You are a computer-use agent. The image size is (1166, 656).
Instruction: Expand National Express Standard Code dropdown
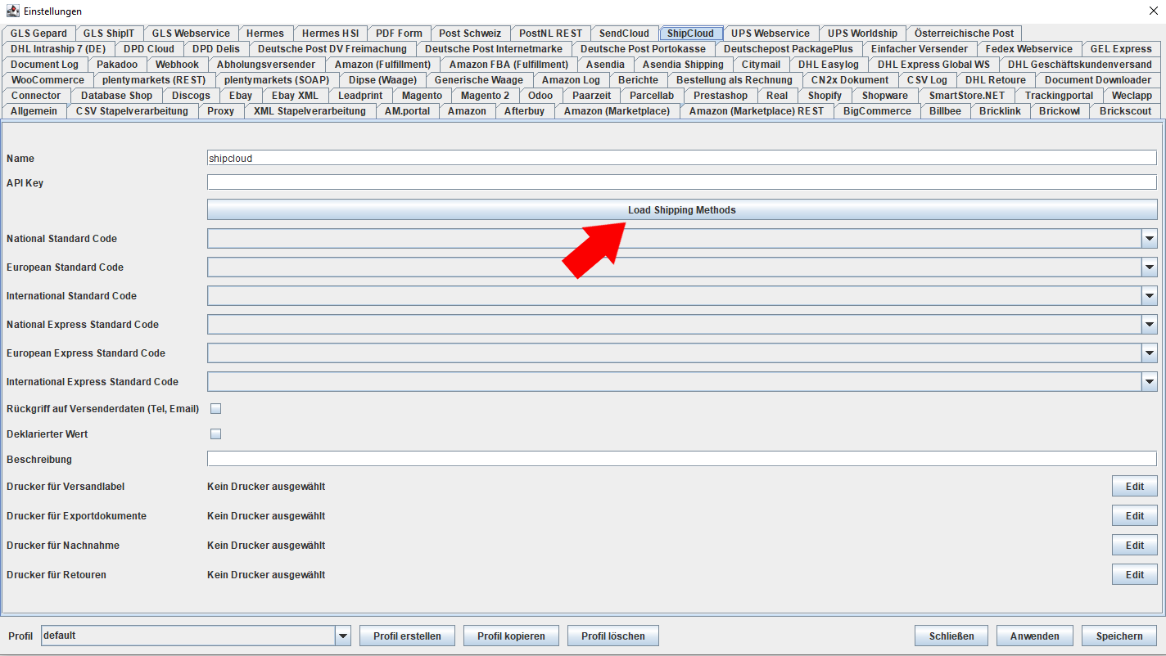pyautogui.click(x=1149, y=325)
